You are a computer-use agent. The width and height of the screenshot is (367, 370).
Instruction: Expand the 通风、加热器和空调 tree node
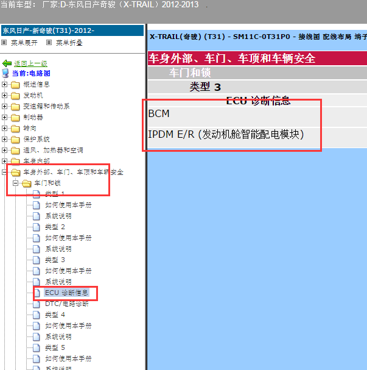click(x=4, y=150)
